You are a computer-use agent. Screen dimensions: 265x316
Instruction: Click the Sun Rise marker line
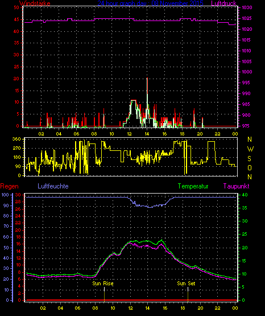coord(104,294)
